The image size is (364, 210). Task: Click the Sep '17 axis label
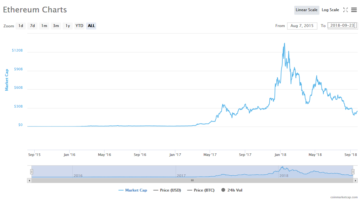click(x=245, y=155)
